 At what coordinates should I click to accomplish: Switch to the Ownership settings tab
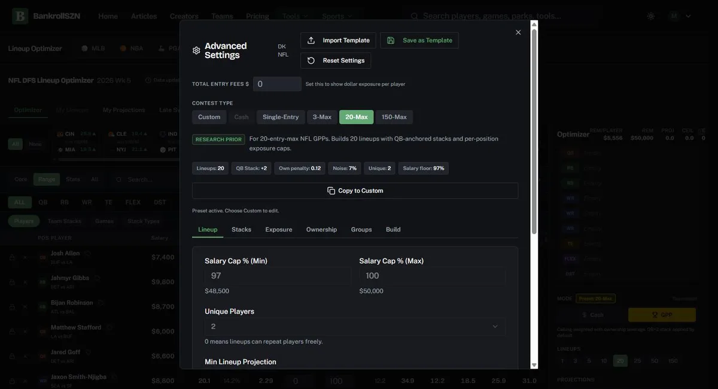click(x=322, y=230)
